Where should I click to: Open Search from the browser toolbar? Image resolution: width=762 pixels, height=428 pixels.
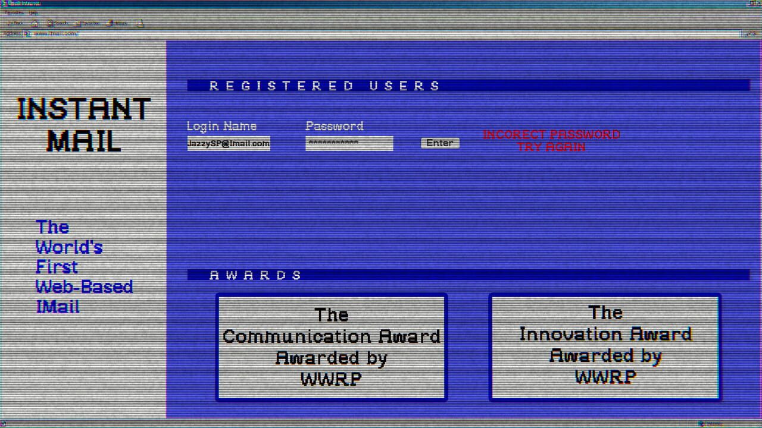point(57,23)
